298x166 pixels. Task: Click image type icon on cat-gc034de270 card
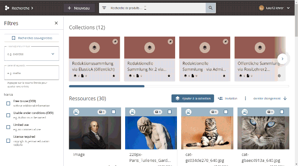point(188,112)
